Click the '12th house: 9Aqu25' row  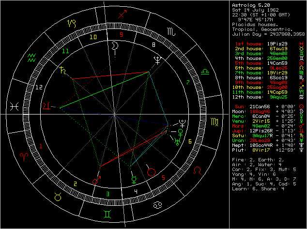pyautogui.click(x=268, y=97)
